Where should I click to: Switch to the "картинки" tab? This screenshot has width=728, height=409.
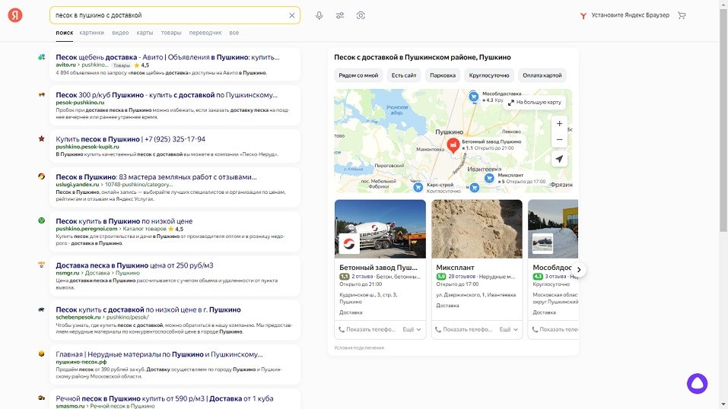point(92,33)
